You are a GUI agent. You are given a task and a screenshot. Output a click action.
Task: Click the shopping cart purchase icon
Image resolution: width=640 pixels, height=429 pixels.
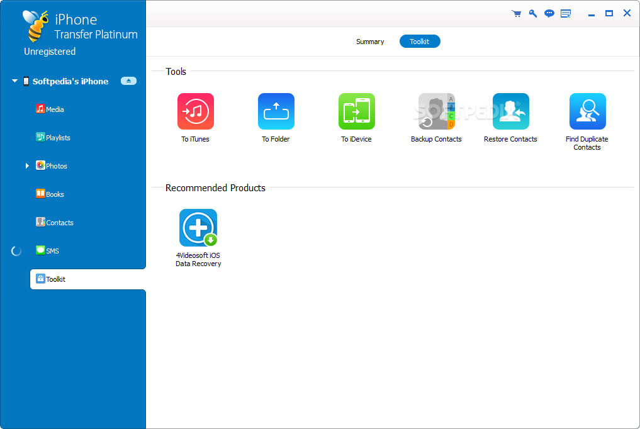pos(516,14)
